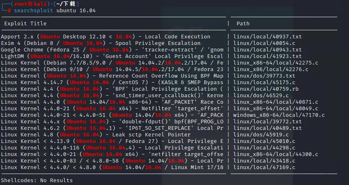This screenshot has width=349, height=185.
Task: Click the path linux/local/45010.c
Action: click(x=264, y=141)
